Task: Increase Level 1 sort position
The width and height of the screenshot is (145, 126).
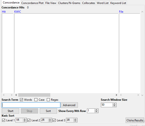Action: [25, 119]
